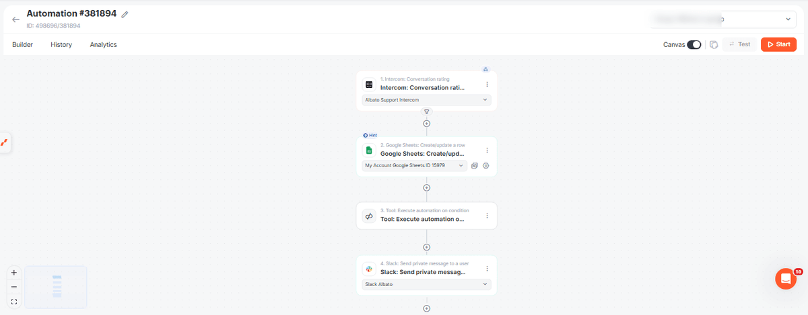The height and width of the screenshot is (315, 808).
Task: Select the Tool: Execute automation step title
Action: [422, 218]
